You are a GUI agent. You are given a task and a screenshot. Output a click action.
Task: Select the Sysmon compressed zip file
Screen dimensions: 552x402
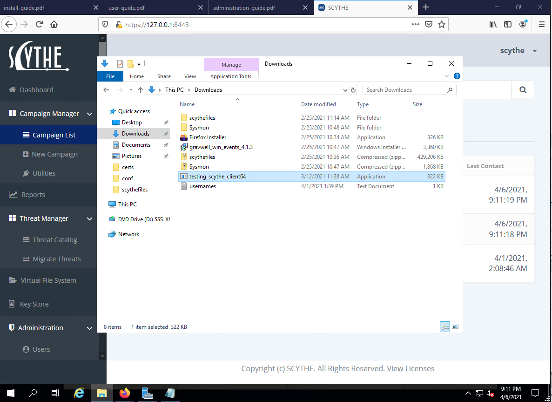click(x=312, y=167)
